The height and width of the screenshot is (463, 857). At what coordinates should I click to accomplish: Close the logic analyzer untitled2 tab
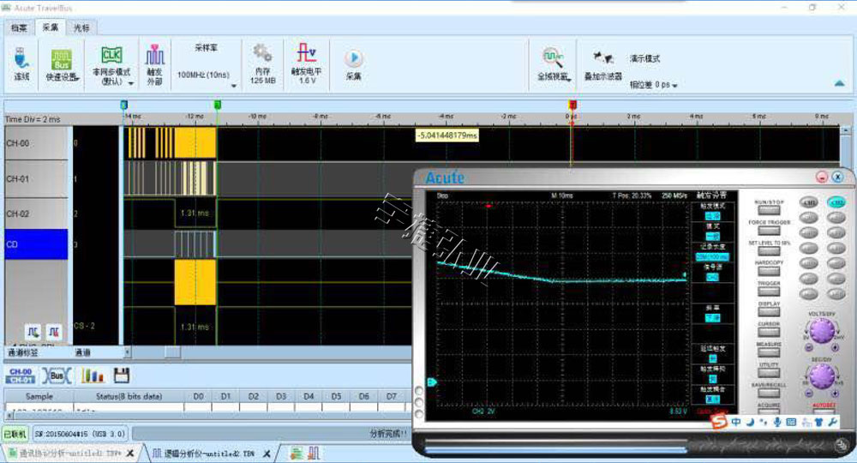tap(267, 454)
